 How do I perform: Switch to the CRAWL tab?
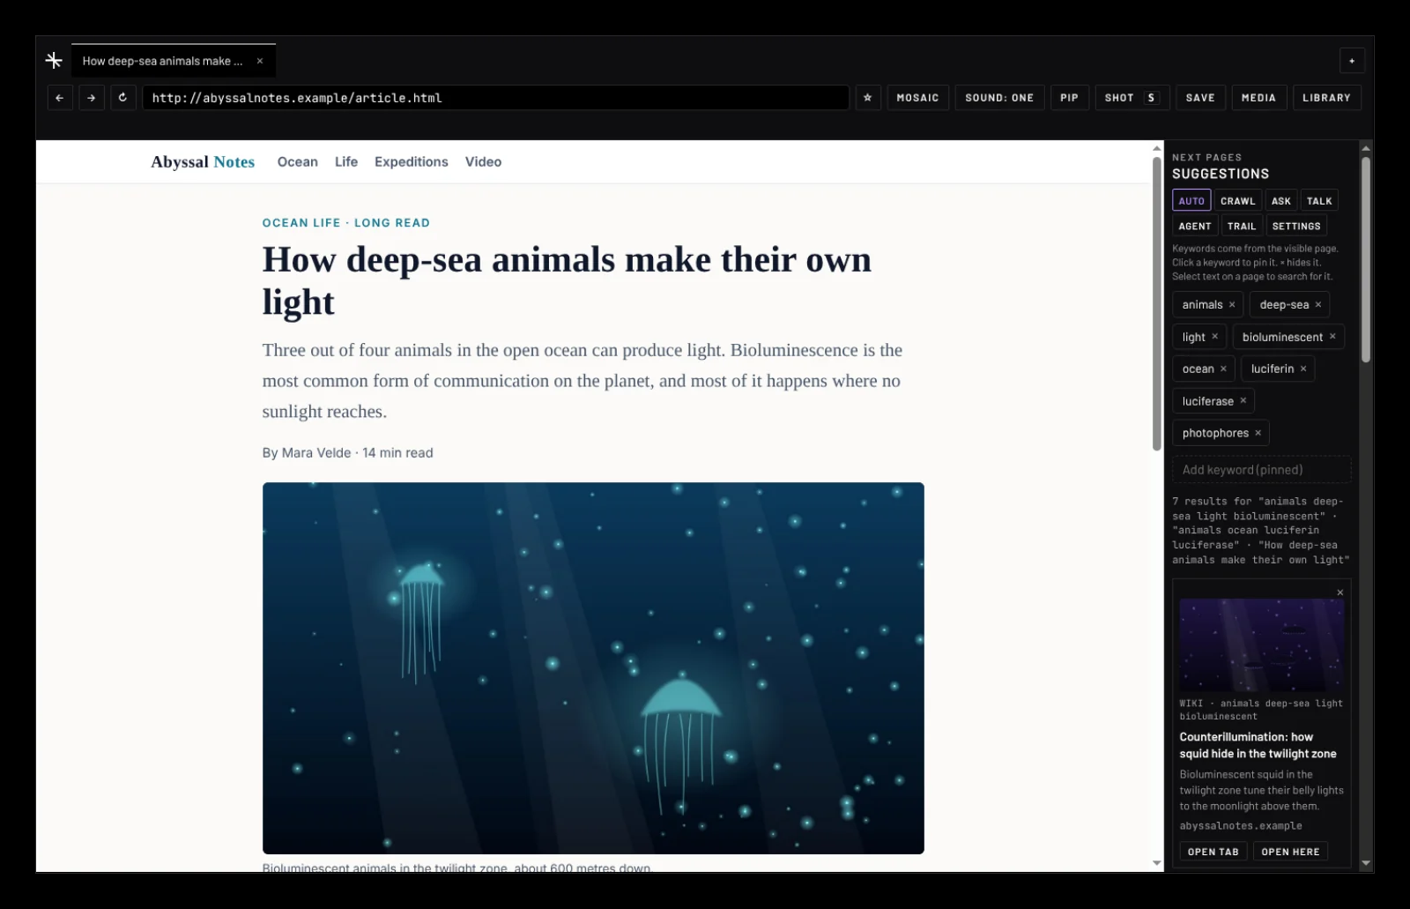pos(1237,201)
